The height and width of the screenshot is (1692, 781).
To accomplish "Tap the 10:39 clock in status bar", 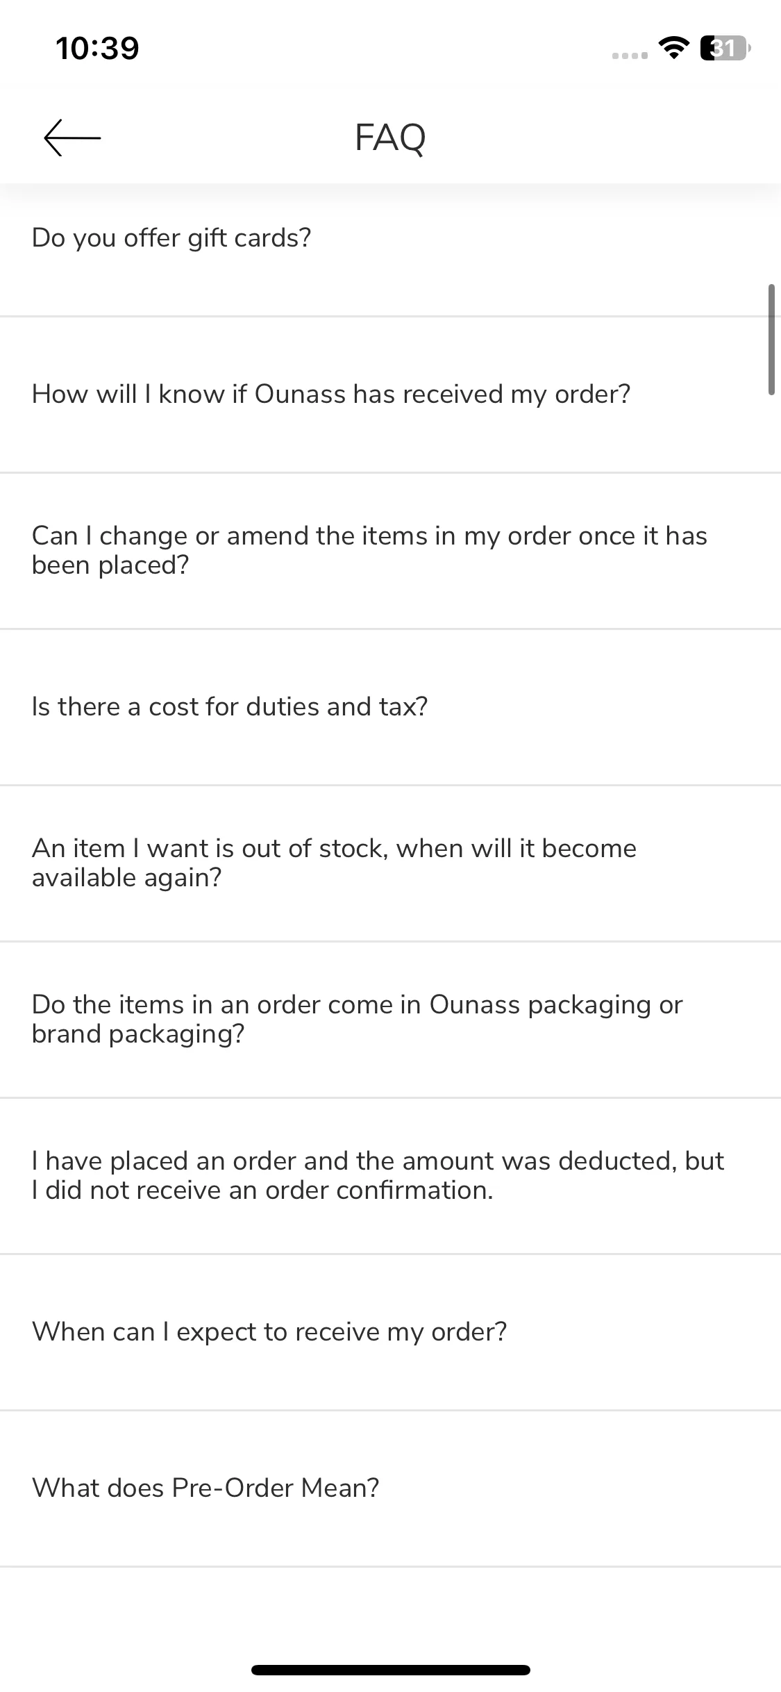I will (97, 48).
